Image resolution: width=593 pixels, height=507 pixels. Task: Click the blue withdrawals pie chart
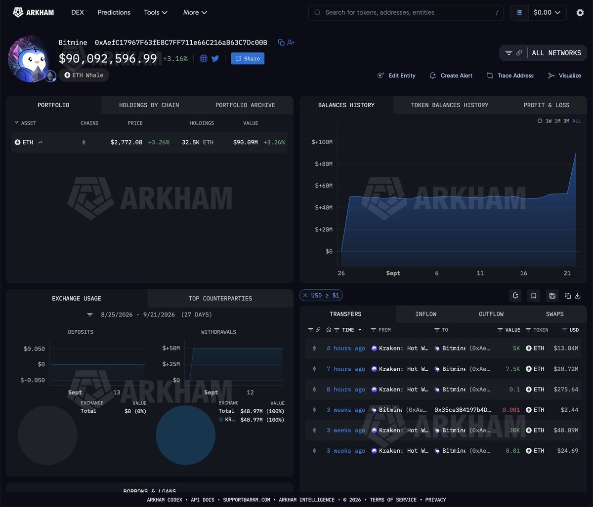click(x=185, y=435)
